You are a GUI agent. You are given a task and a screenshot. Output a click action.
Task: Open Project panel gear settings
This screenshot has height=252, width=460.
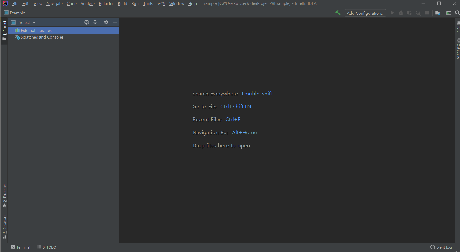(106, 22)
